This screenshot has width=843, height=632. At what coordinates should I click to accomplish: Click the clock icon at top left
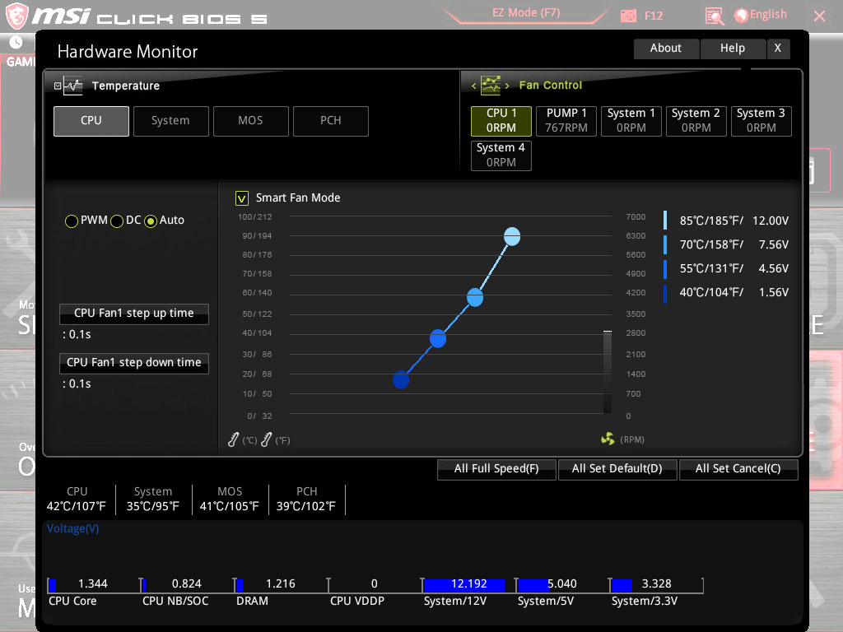16,42
